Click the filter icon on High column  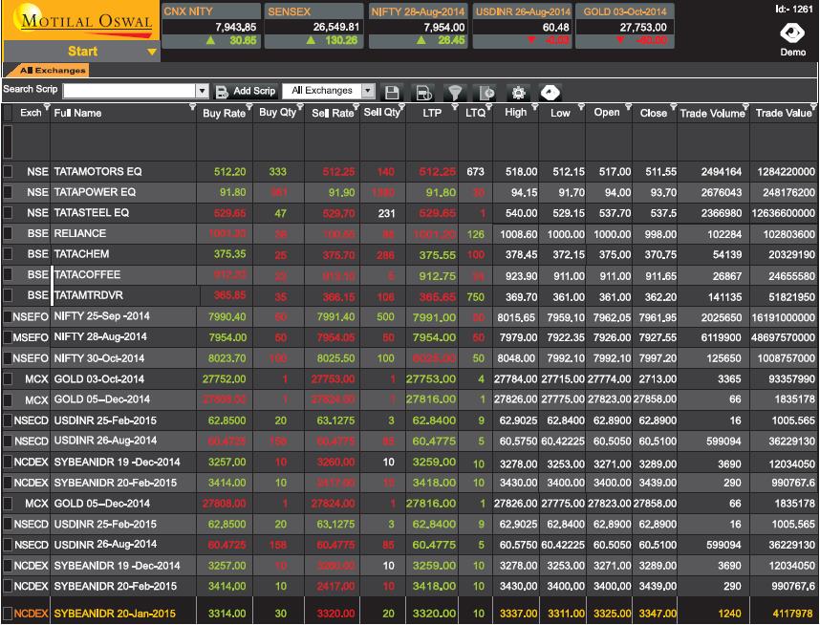pyautogui.click(x=534, y=107)
